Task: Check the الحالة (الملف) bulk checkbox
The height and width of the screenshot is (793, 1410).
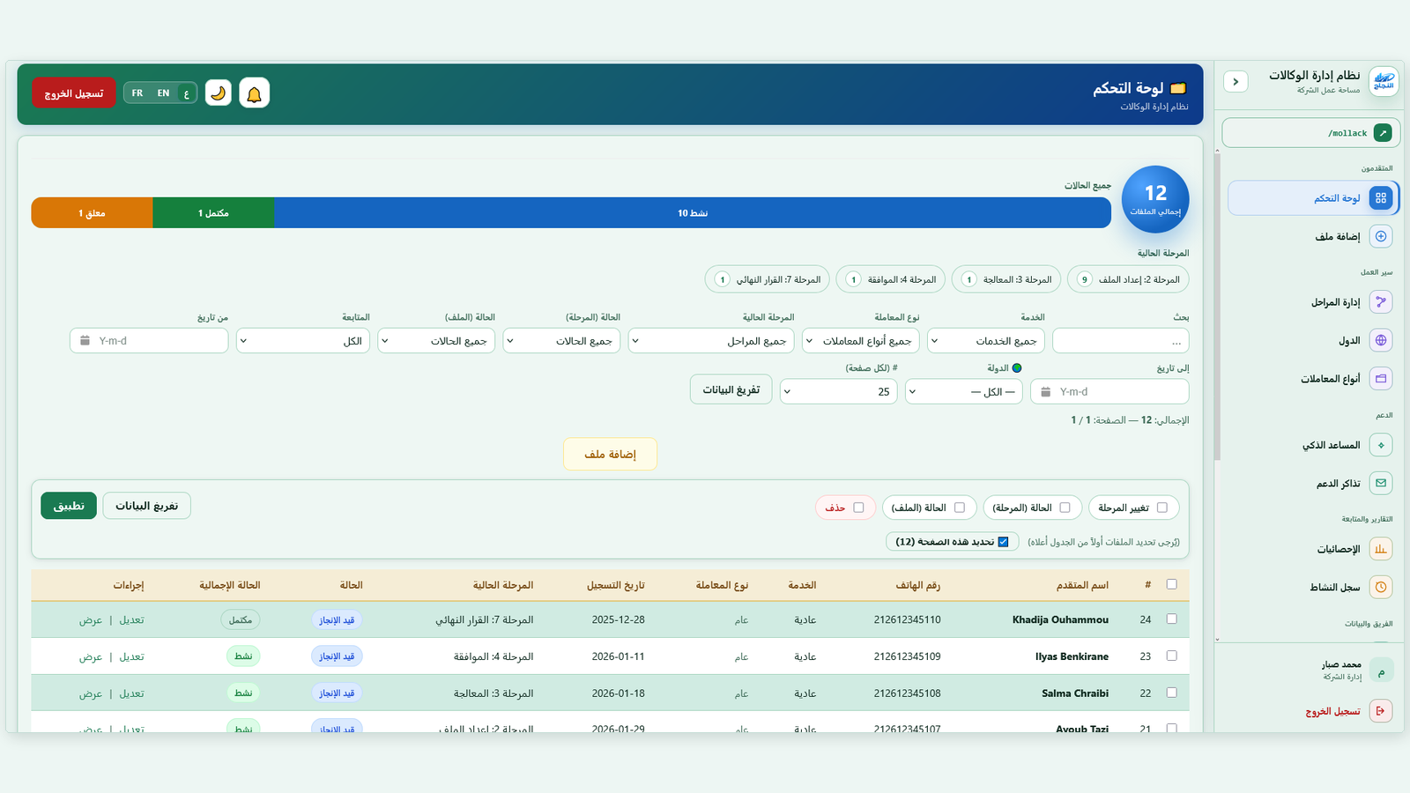Action: coord(960,508)
